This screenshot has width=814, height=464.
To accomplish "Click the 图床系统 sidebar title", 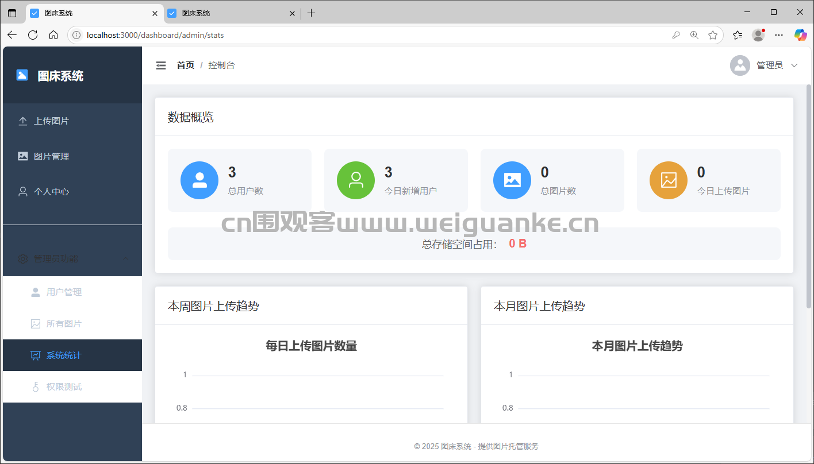I will coord(60,76).
